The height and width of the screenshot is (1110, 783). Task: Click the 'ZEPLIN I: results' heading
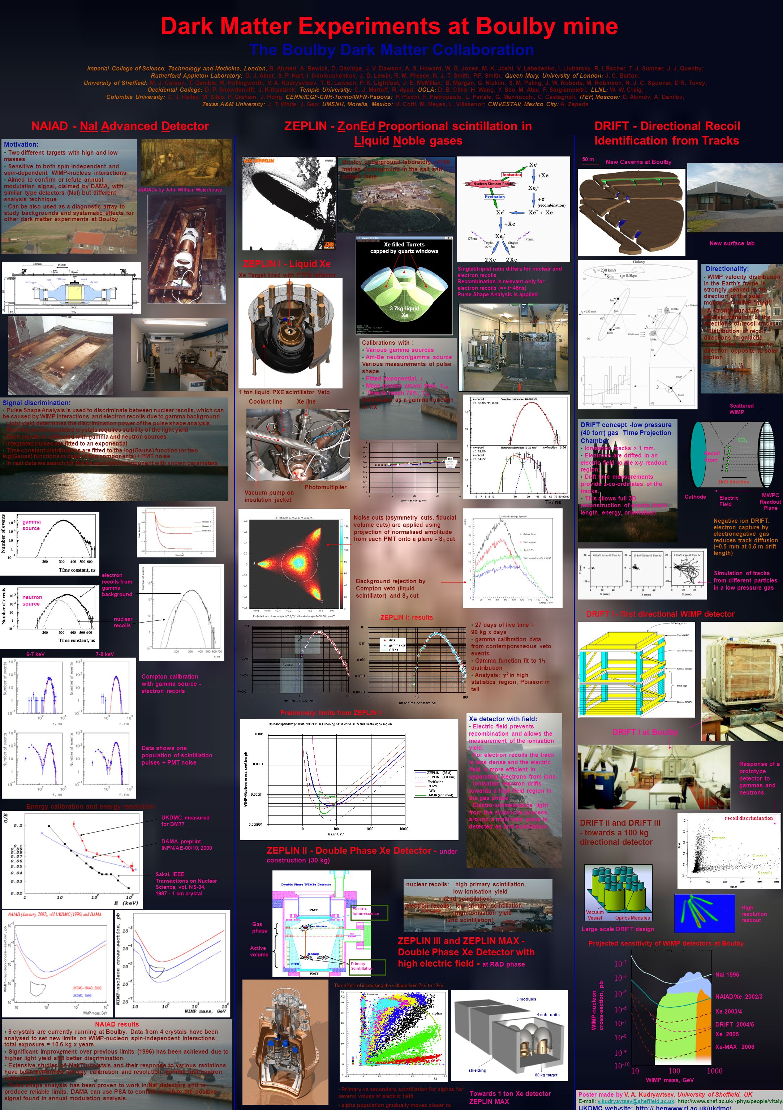point(406,618)
